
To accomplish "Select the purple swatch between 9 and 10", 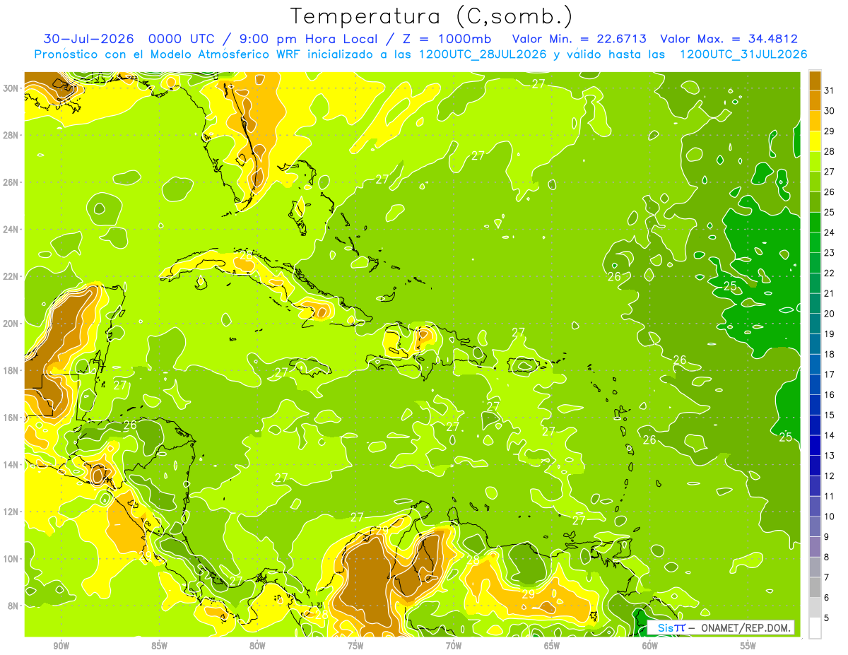I will 815,526.
